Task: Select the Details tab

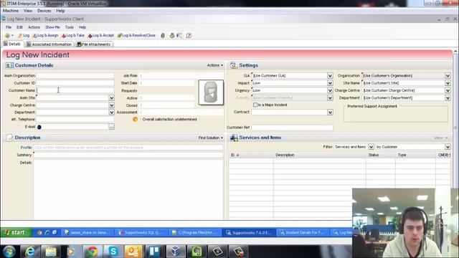Action: coord(12,44)
